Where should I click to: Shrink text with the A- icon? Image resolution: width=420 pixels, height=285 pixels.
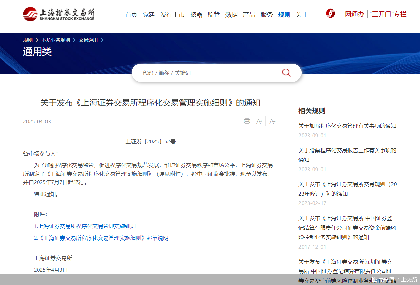[x=272, y=121]
